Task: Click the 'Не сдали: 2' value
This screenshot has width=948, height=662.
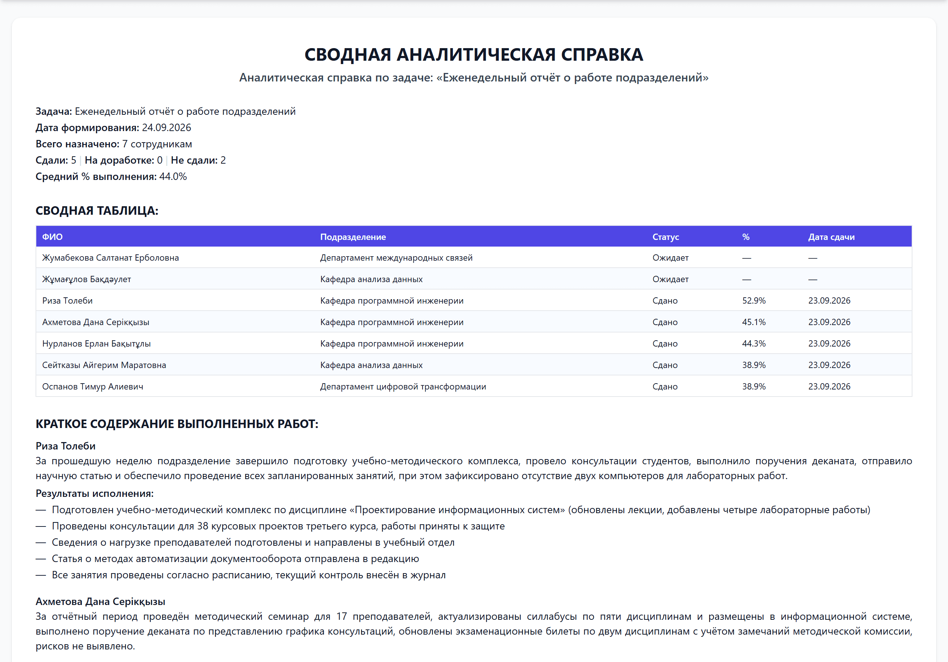Action: pos(198,160)
